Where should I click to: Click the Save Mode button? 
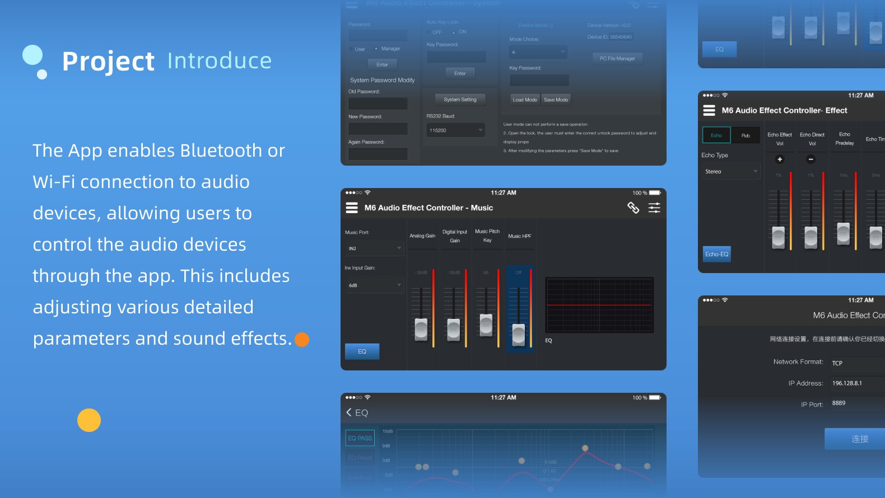(556, 100)
